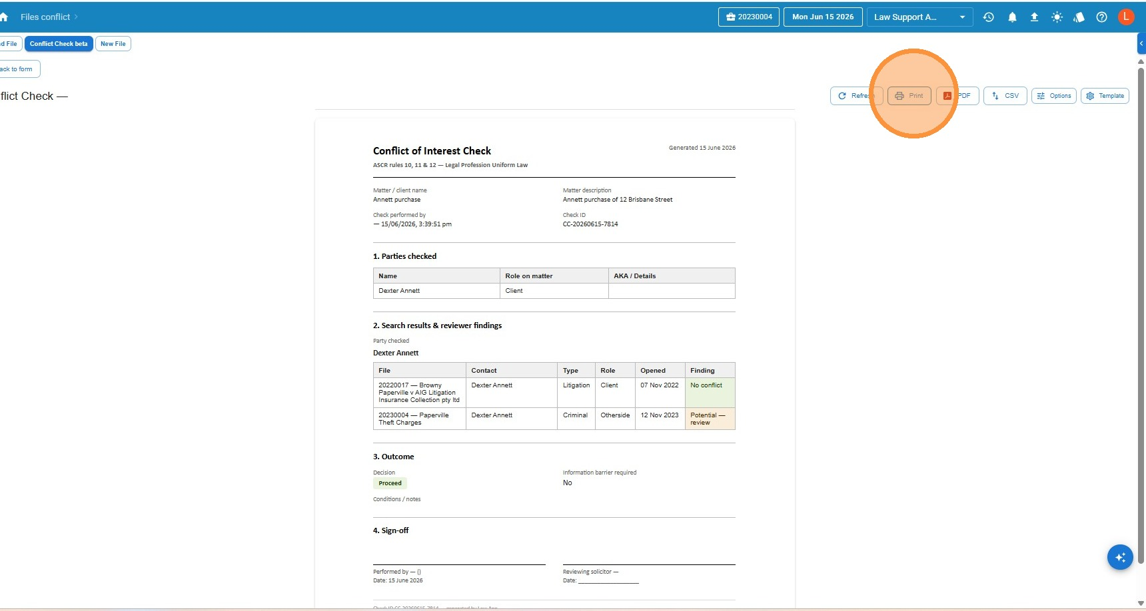Expand the collapsed right side panel
The height and width of the screenshot is (611, 1146).
pyautogui.click(x=1141, y=43)
